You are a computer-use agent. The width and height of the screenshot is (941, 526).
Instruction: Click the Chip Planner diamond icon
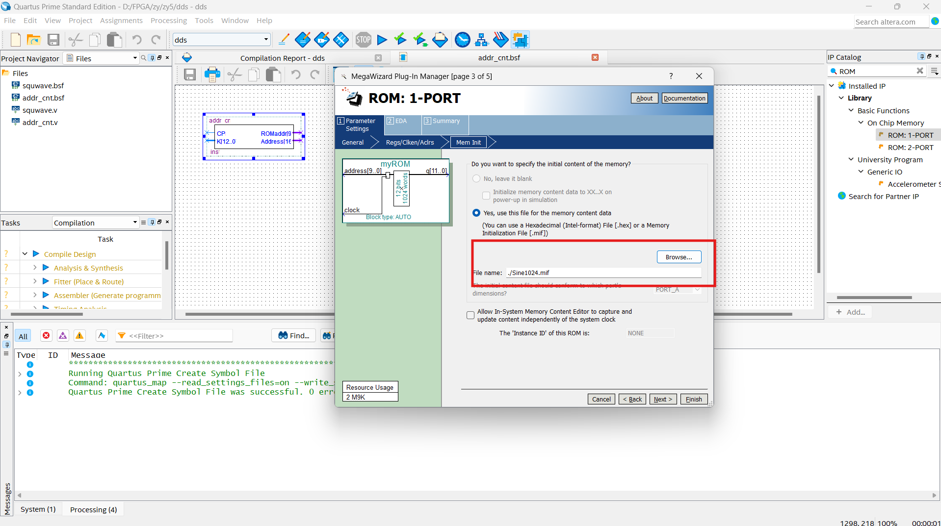point(341,40)
